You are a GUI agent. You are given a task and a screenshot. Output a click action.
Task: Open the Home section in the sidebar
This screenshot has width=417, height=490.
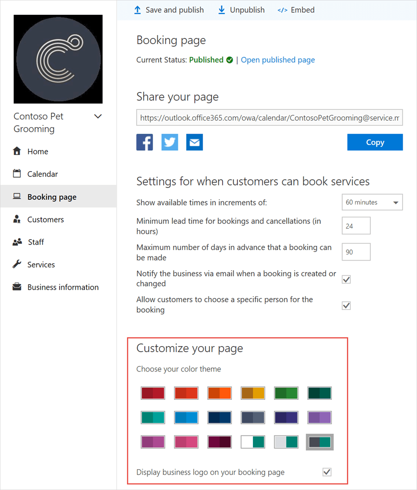16,151
